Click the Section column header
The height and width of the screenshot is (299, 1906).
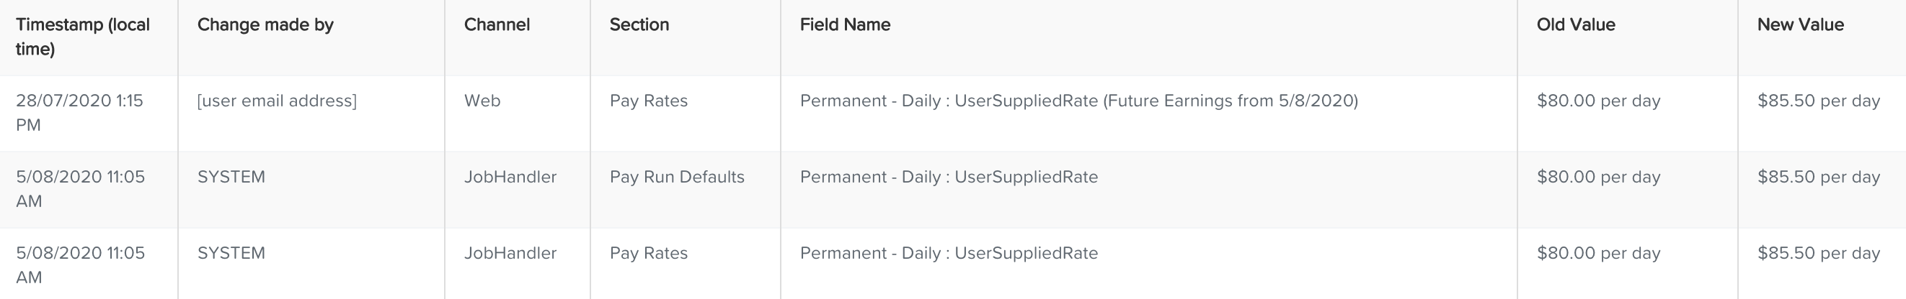point(639,25)
